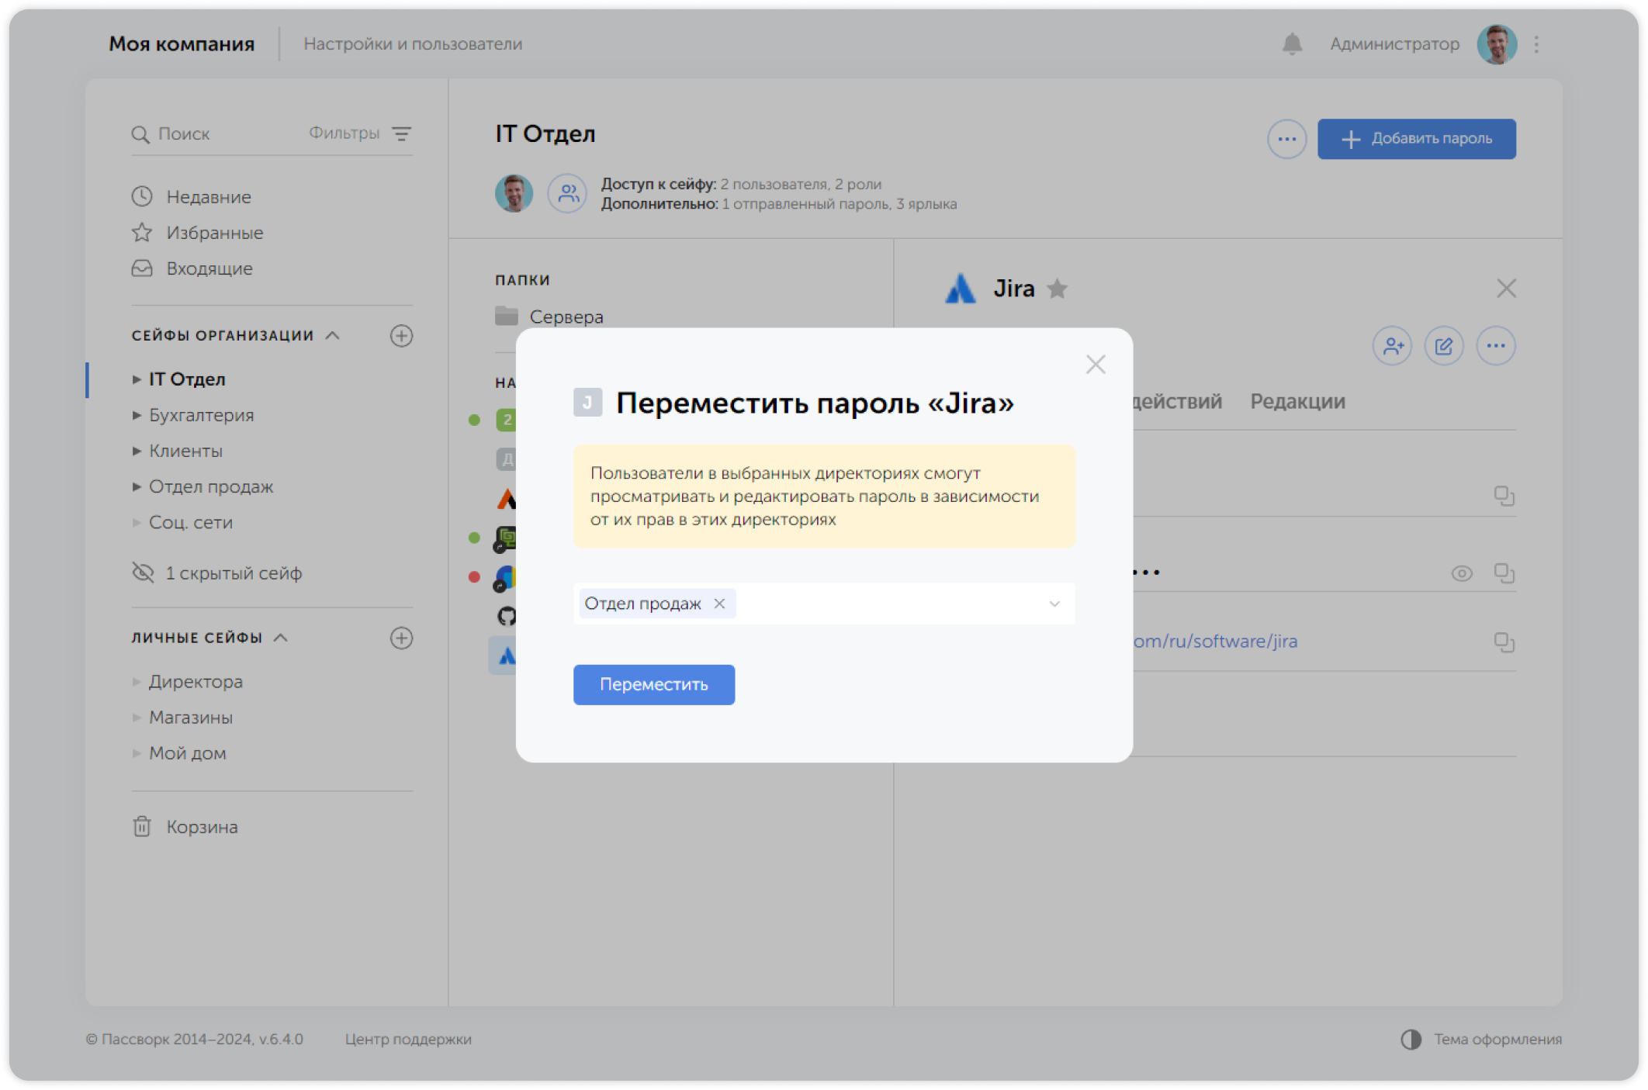Open the search field magnifier icon
The image size is (1648, 1090).
142,133
